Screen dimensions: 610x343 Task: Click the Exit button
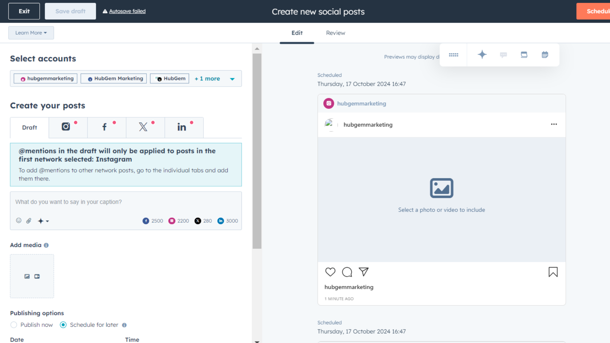tap(24, 11)
